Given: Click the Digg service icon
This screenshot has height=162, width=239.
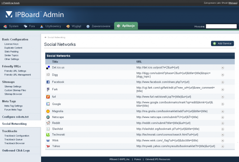Looking at the screenshot, I should [x=48, y=74].
